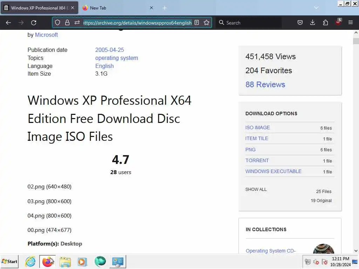Open the site permissions icon in address bar
Viewport: 359px width, 269px height.
click(77, 23)
